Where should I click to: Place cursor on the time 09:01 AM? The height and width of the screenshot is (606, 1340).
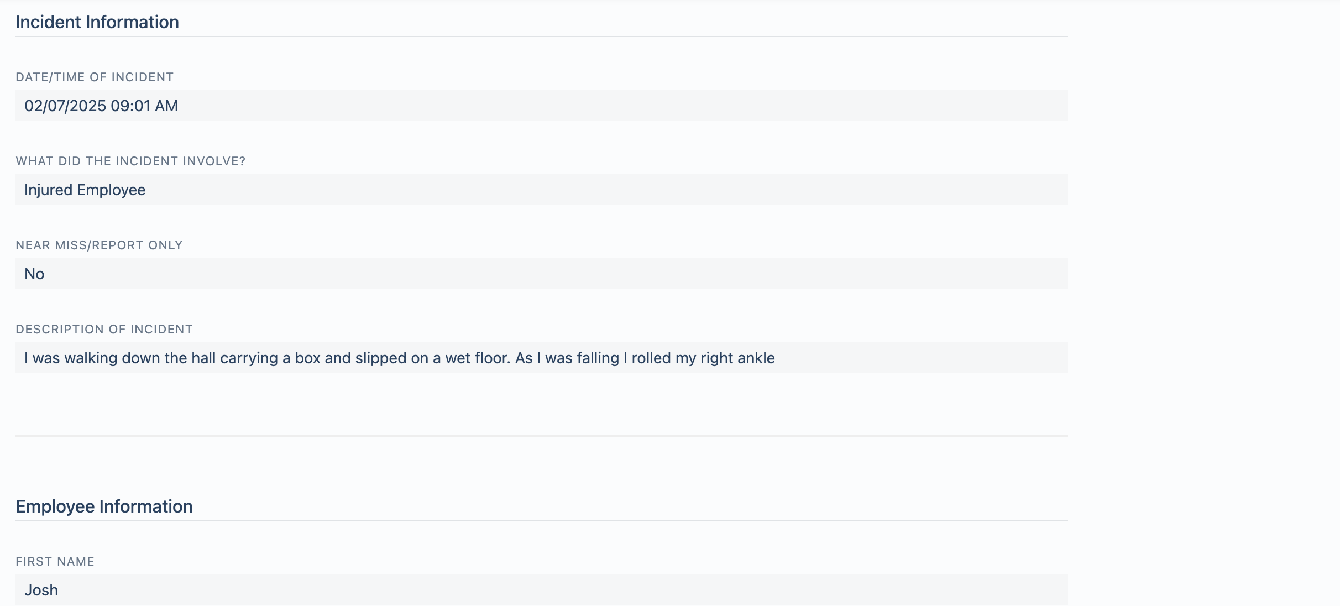(x=144, y=106)
